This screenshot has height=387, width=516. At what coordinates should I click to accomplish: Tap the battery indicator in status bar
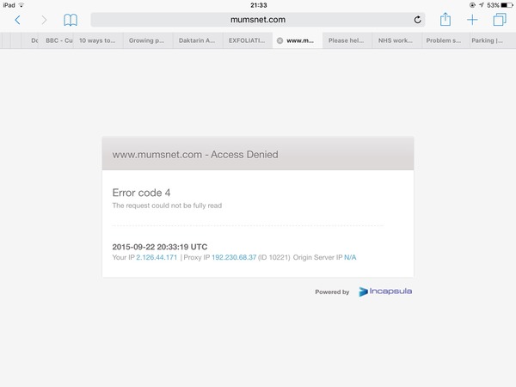pyautogui.click(x=507, y=5)
